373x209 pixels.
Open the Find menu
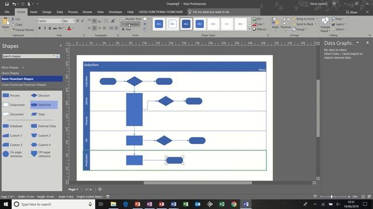pos(337,19)
